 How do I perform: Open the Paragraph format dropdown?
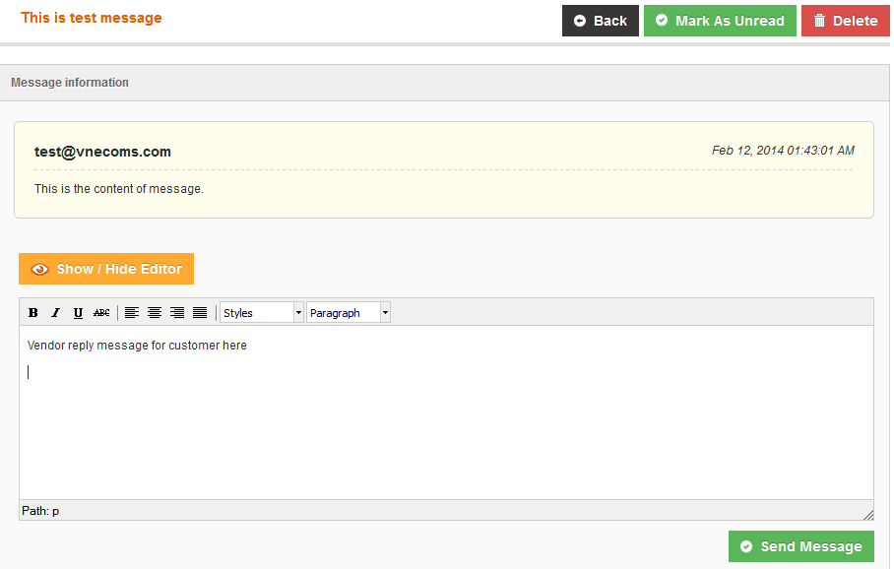point(343,312)
